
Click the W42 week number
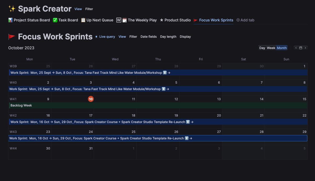[x=13, y=115]
